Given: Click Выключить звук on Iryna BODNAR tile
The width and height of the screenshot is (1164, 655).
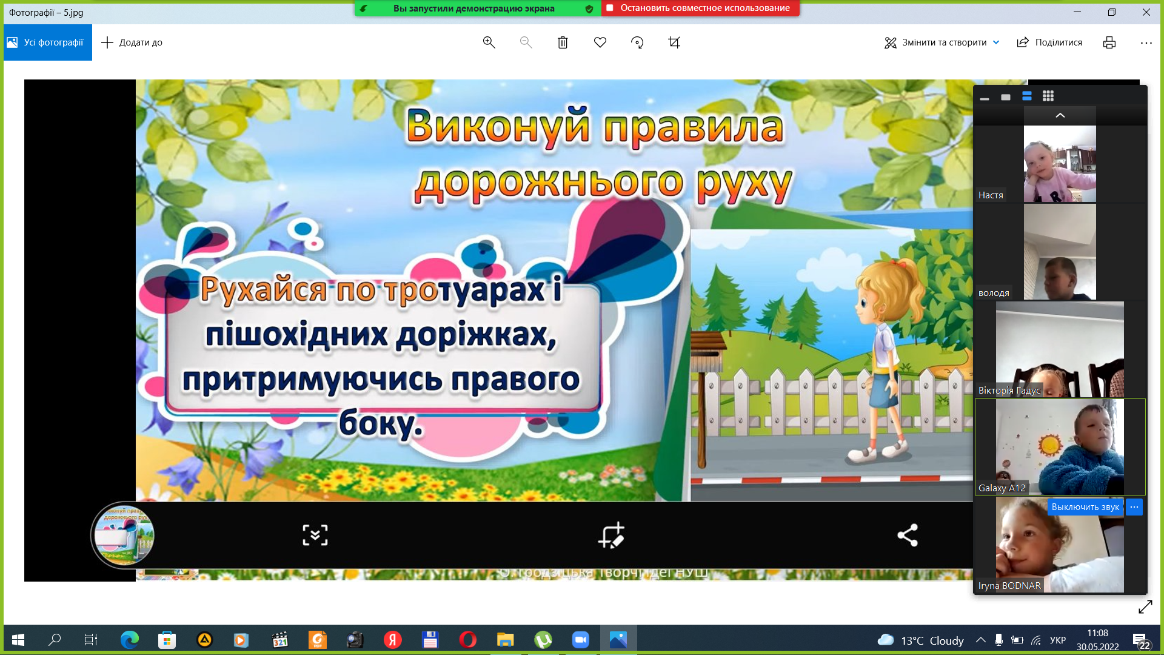Looking at the screenshot, I should click(1085, 507).
